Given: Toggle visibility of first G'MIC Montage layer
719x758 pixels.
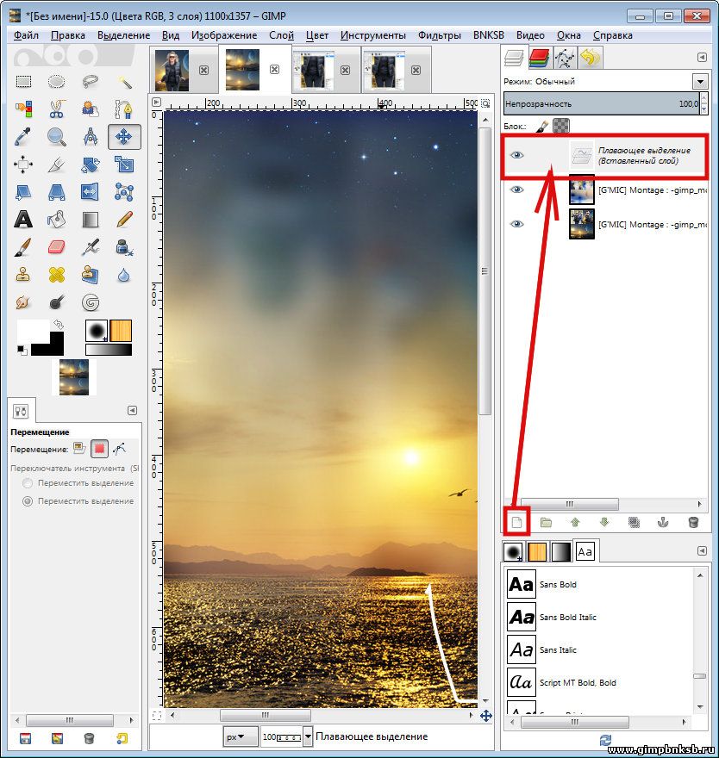Looking at the screenshot, I should [516, 189].
